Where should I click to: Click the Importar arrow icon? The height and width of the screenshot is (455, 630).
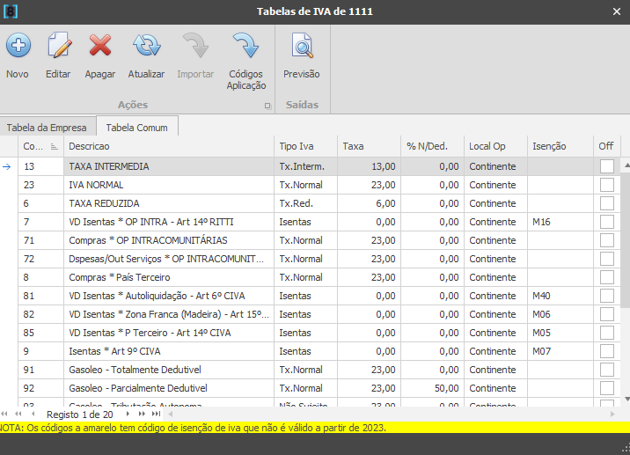click(195, 45)
